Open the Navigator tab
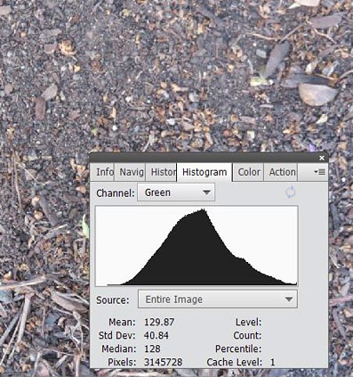This screenshot has width=353, height=377. point(131,172)
